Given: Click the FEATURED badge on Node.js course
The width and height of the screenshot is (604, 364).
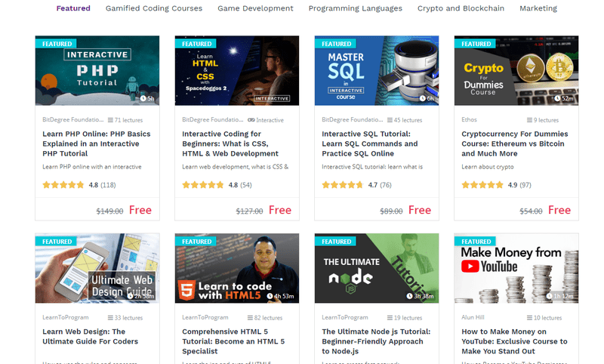Looking at the screenshot, I should (x=336, y=241).
